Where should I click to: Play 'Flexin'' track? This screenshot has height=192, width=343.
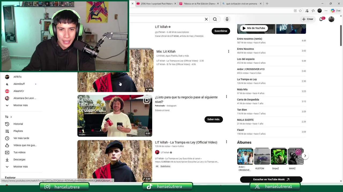[271, 132]
